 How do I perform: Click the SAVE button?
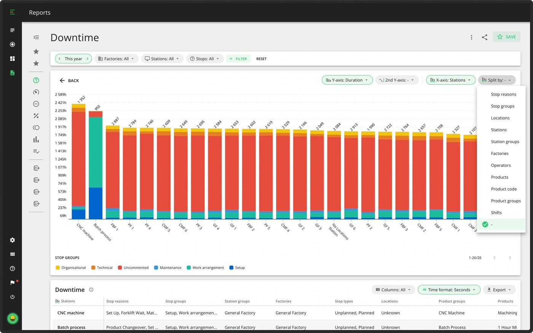[x=507, y=37]
